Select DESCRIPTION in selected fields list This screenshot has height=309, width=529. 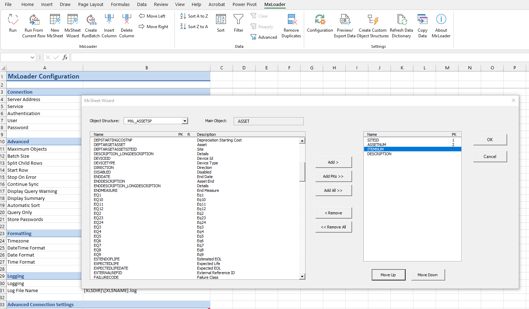point(412,154)
